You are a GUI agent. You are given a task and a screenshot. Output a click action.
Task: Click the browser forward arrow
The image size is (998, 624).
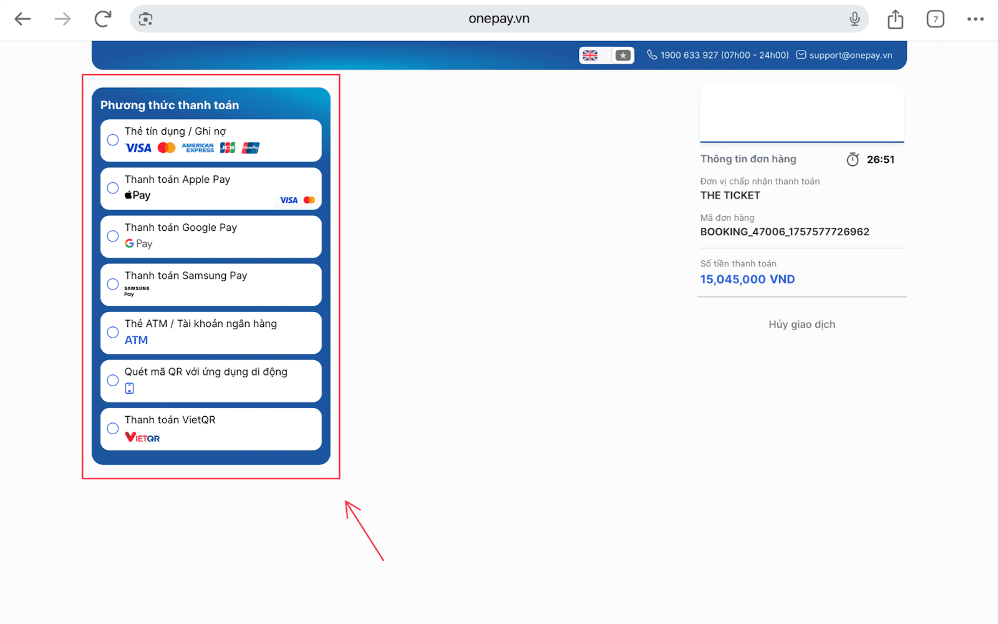[62, 19]
